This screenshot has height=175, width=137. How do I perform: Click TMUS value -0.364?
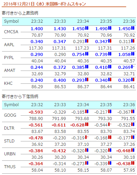[x=36, y=164]
